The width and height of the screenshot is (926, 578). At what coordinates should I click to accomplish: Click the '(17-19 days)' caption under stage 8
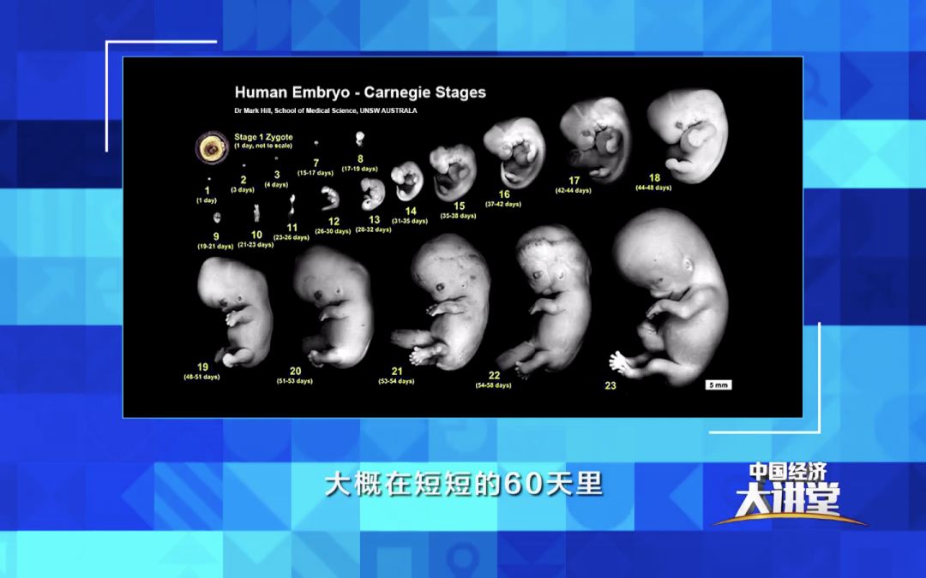coord(359,169)
